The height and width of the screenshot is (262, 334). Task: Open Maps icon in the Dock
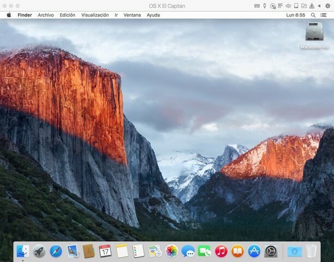pyautogui.click(x=155, y=251)
